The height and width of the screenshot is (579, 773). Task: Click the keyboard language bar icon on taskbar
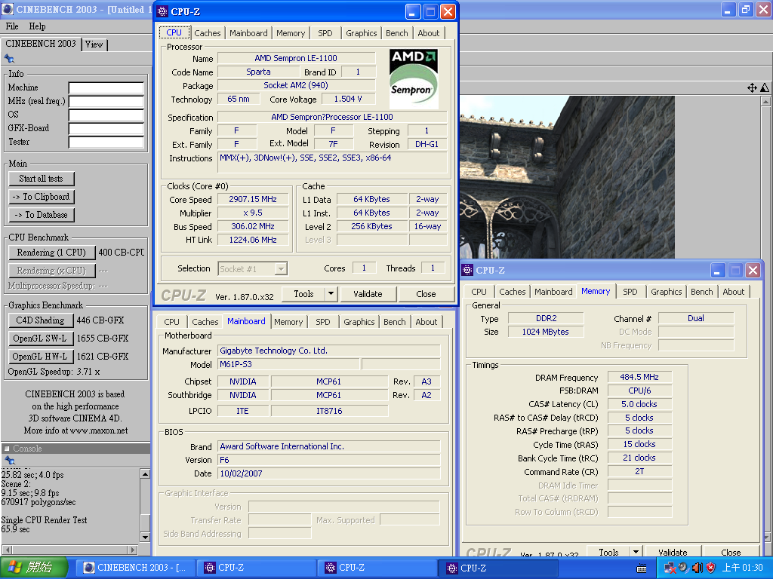[642, 568]
